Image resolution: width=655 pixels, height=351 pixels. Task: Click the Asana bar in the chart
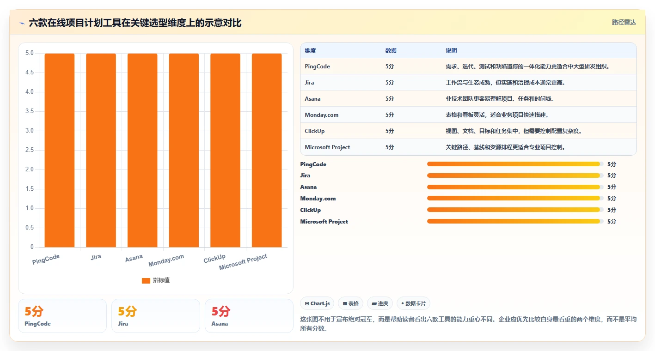(x=142, y=150)
